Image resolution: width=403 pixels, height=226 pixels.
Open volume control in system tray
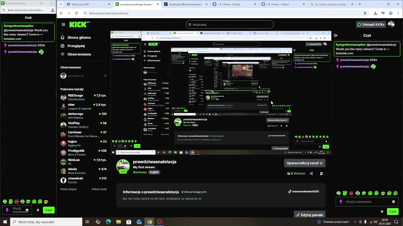pyautogui.click(x=375, y=222)
